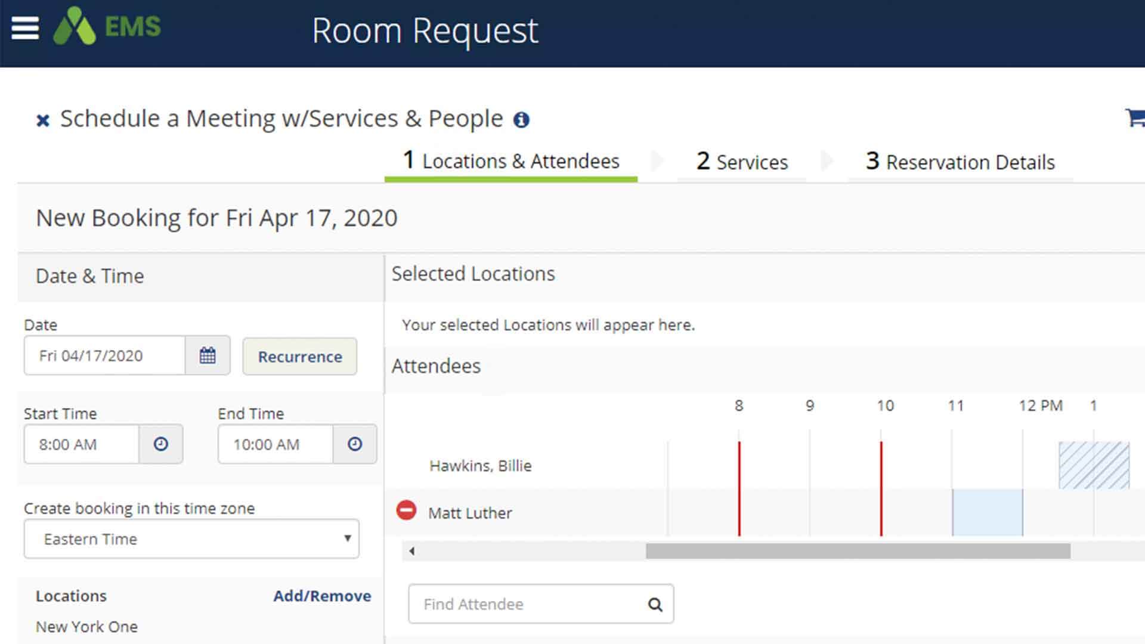Set up a meeting Recurrence
Screen dimensions: 1145x644
[299, 357]
